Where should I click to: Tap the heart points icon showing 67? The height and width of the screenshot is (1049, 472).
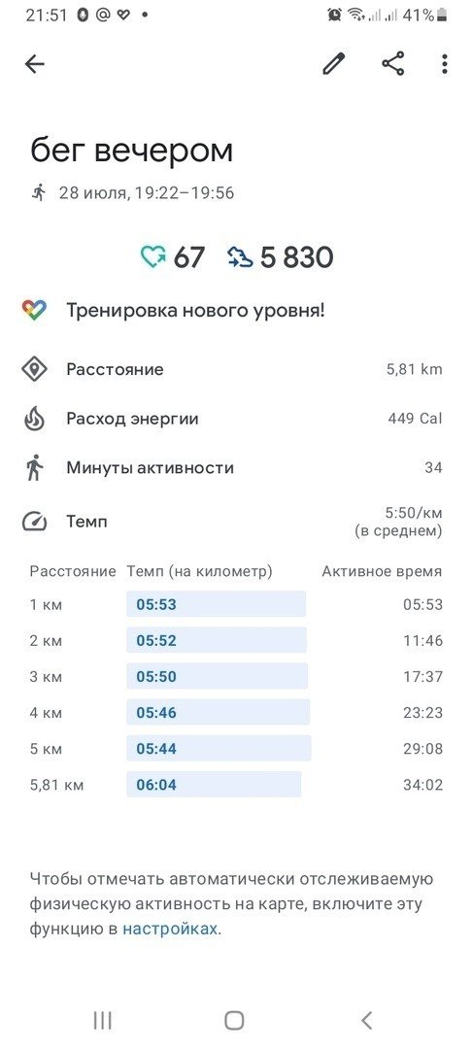(153, 257)
